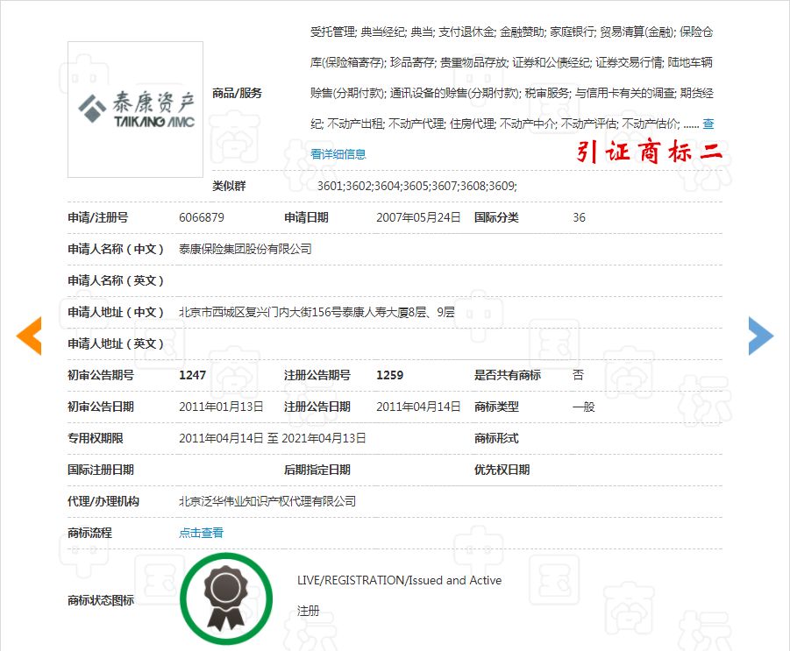Viewport: 790px width, 651px height.
Task: Click similar group codes 3601;3602;3604
Action: (x=417, y=186)
